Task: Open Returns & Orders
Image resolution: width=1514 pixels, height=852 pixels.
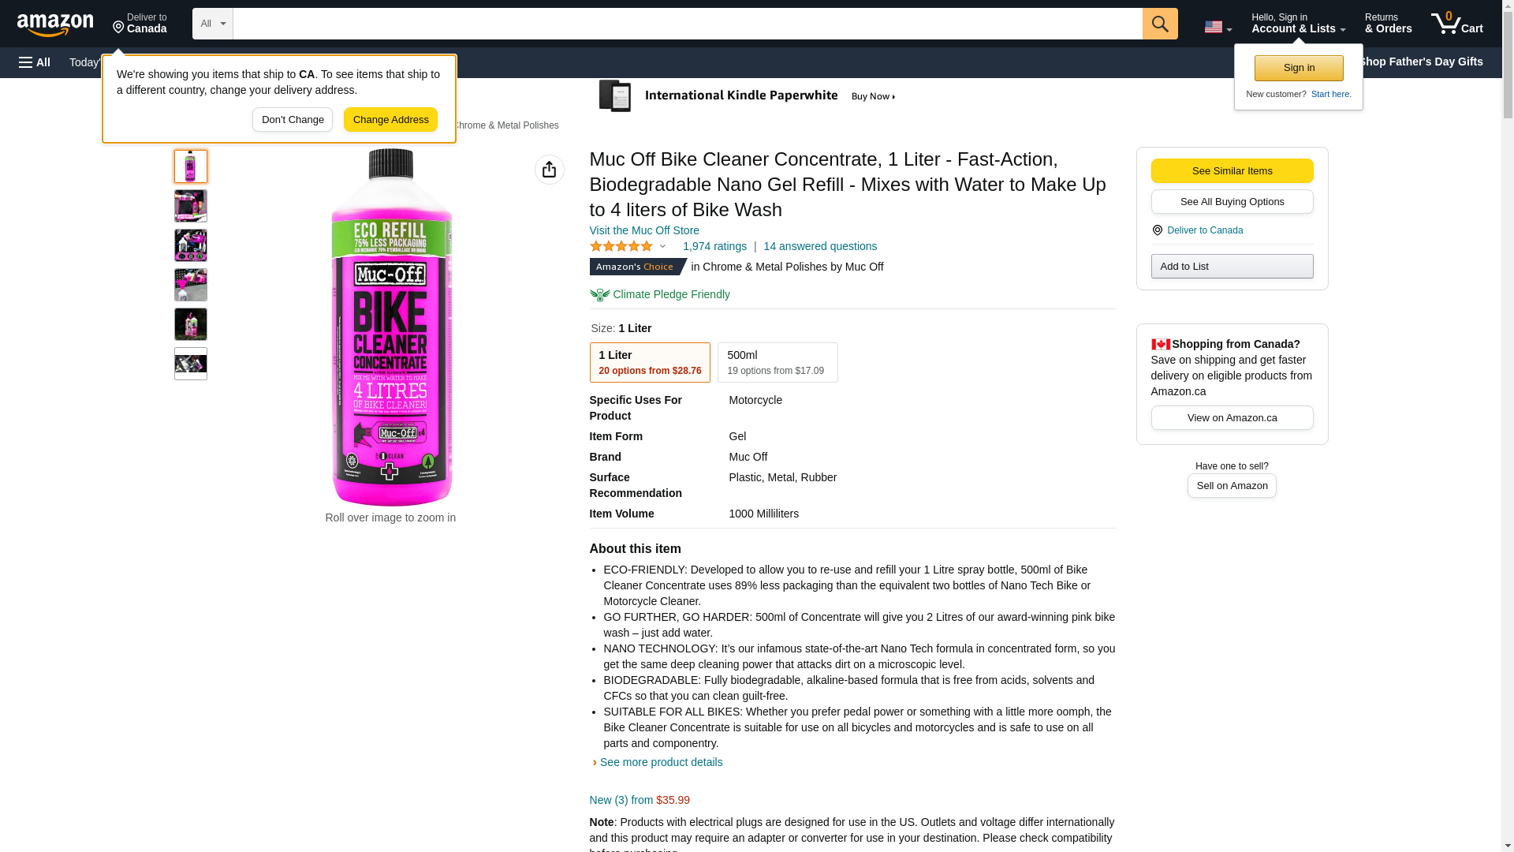Action: coord(1388,24)
